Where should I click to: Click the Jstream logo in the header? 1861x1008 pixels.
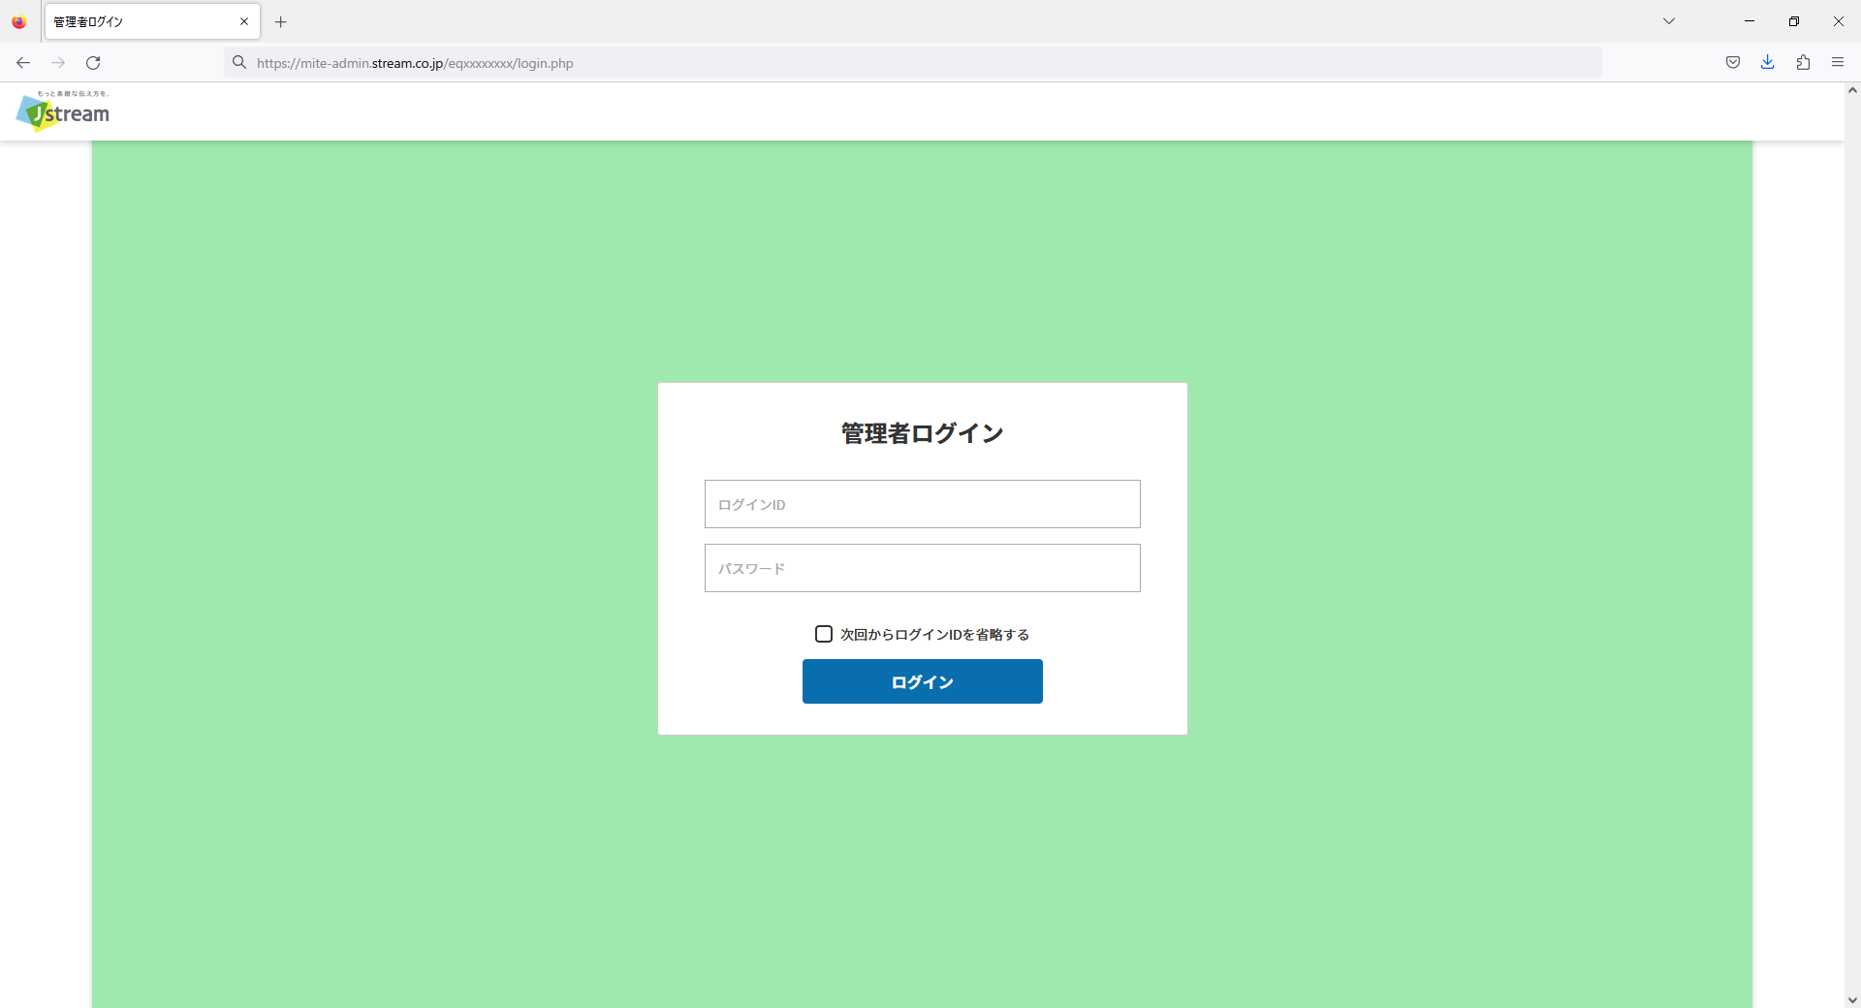(x=63, y=110)
